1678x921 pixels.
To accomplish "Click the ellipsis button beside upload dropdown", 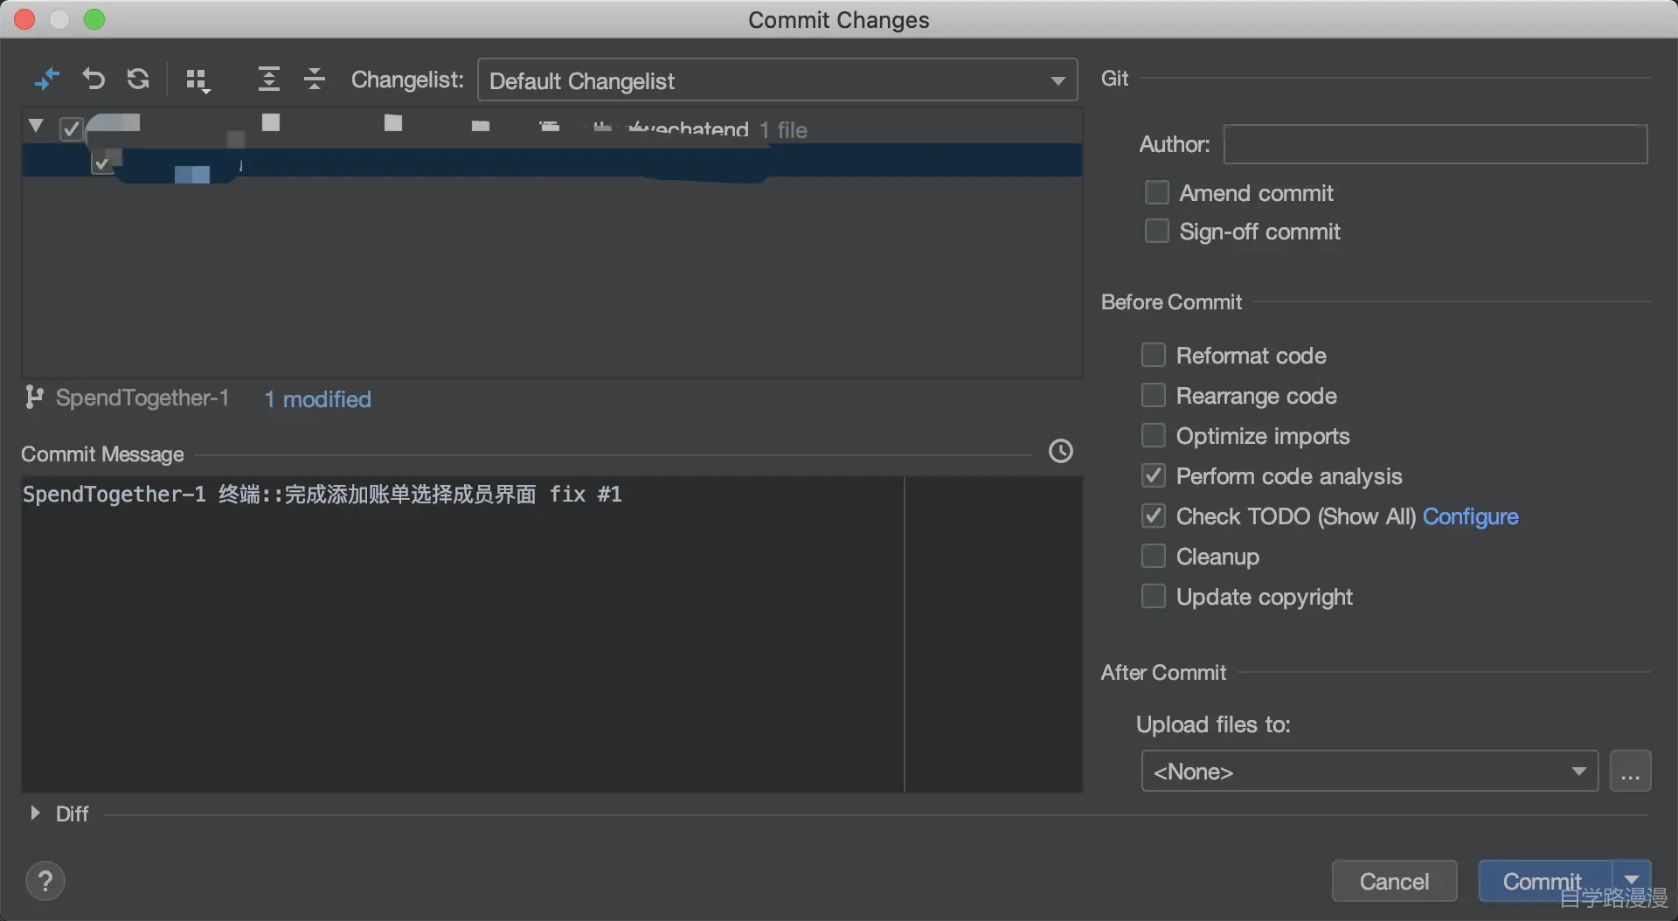I will 1630,772.
